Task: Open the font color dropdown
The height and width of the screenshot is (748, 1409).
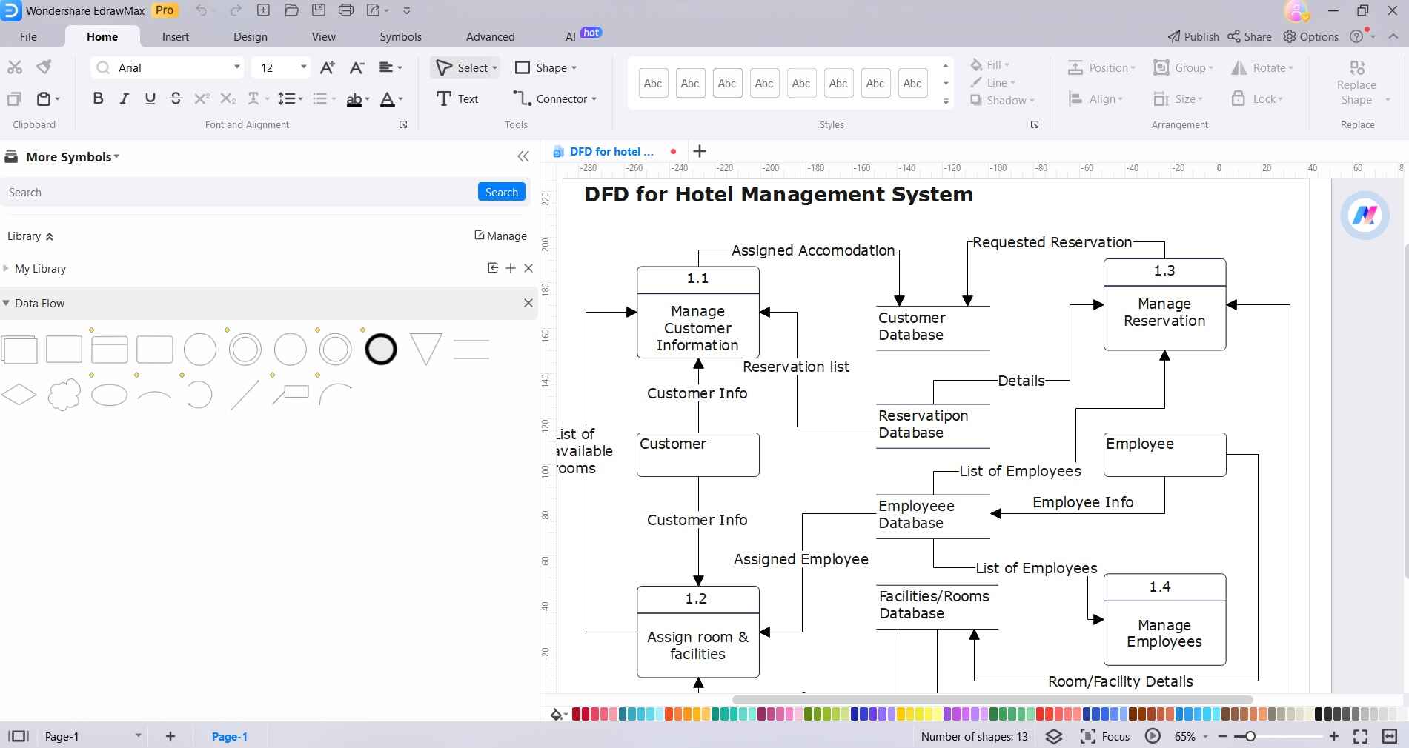Action: [391, 98]
